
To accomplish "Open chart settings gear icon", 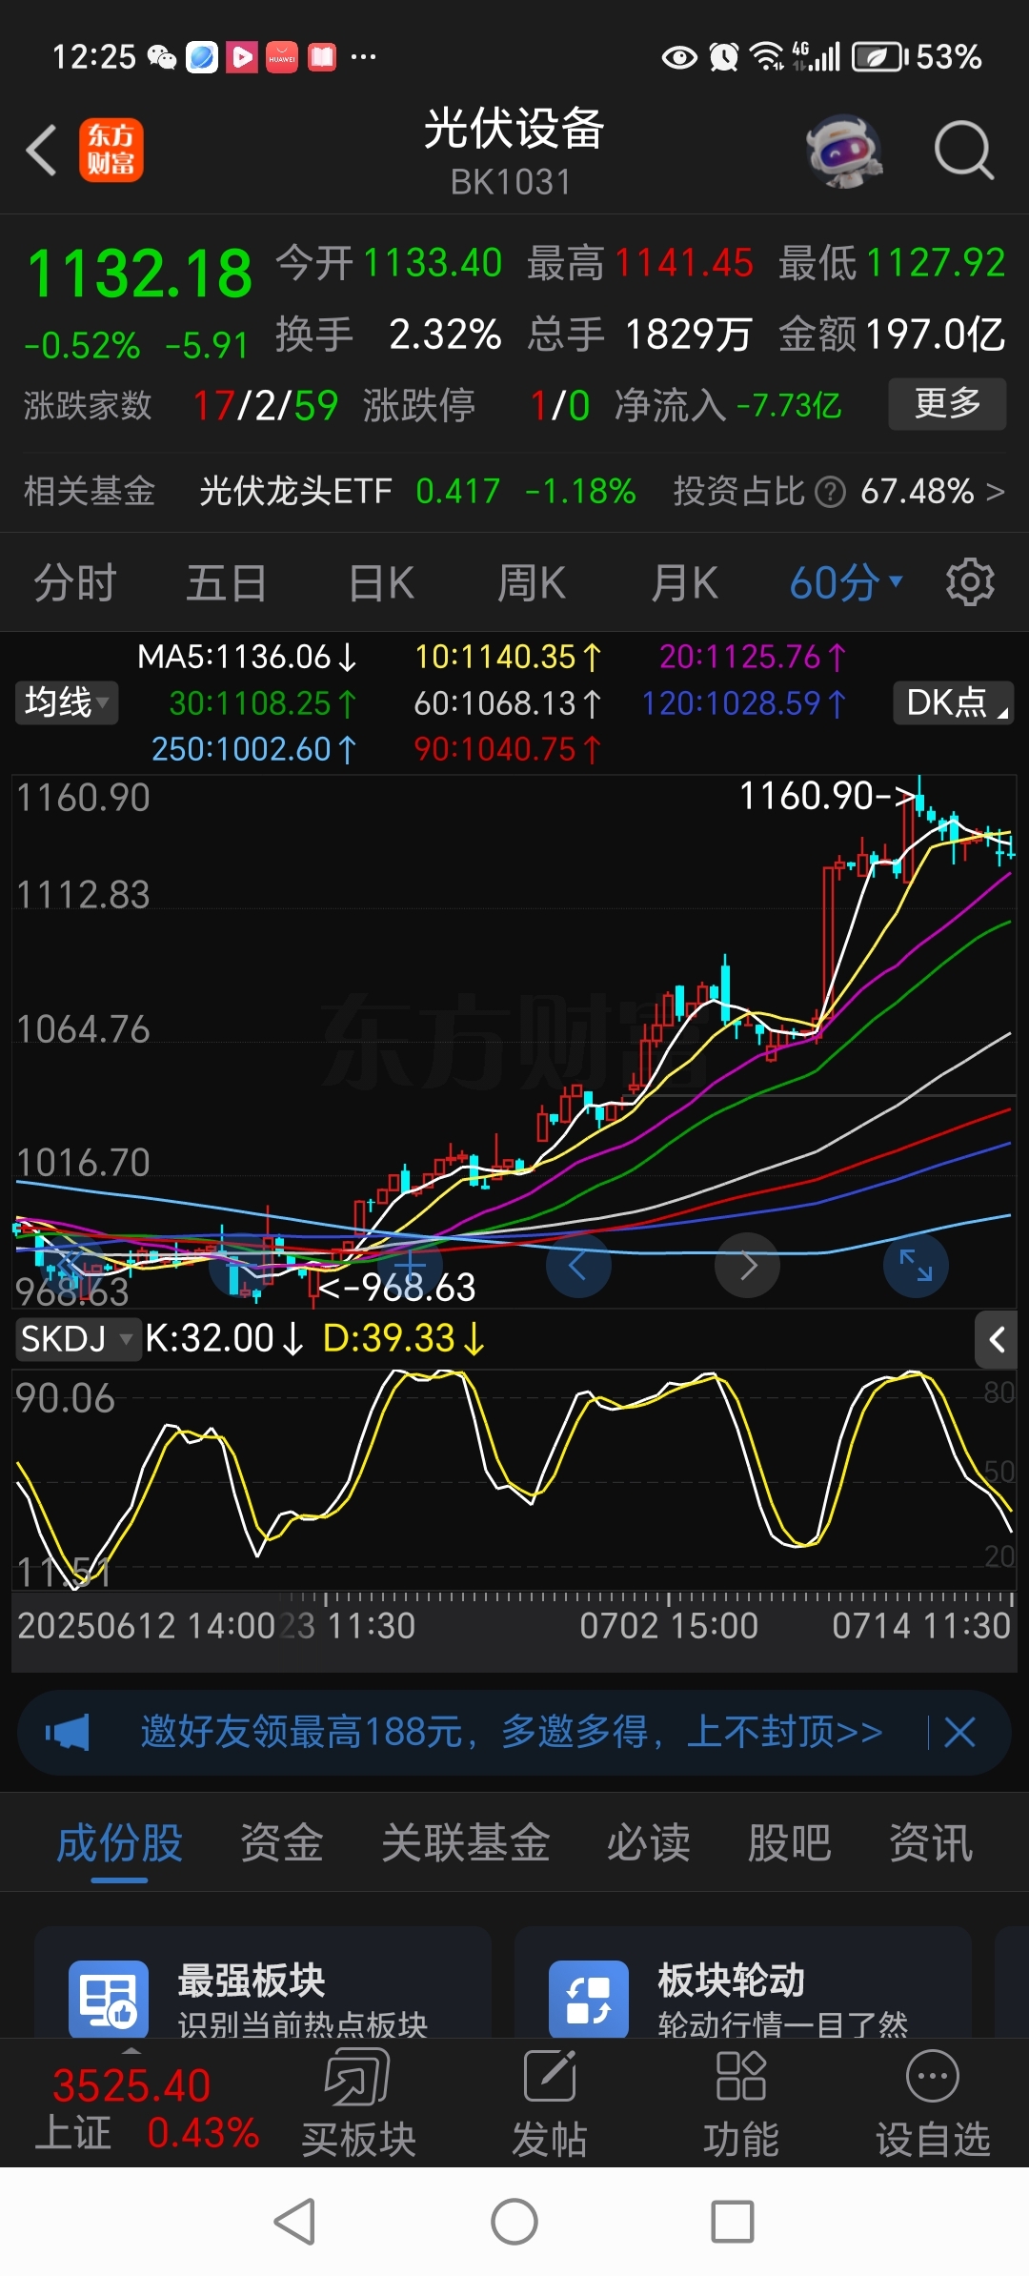I will (x=970, y=582).
